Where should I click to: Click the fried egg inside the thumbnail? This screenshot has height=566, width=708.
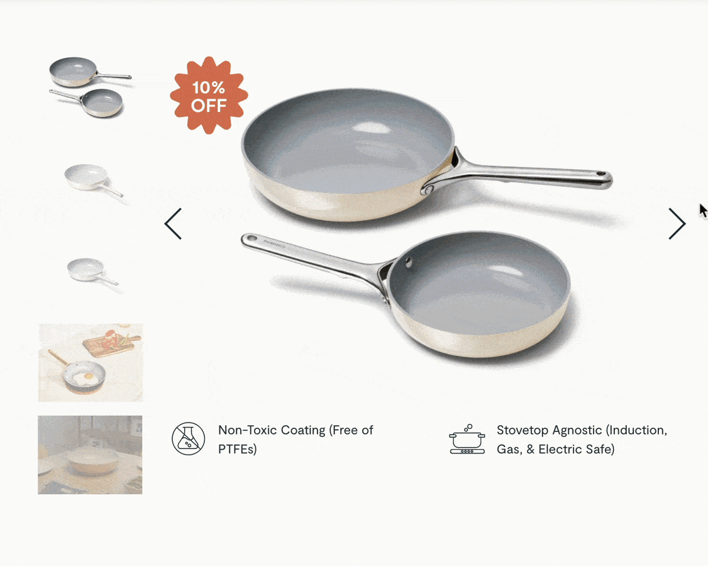[84, 377]
